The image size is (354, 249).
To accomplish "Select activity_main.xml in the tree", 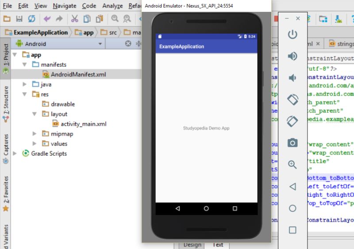I will point(79,124).
